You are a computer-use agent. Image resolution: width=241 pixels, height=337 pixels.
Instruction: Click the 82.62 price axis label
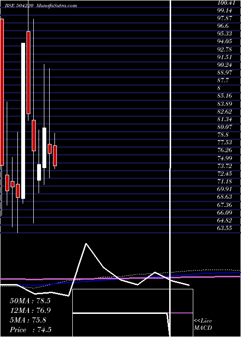point(225,112)
